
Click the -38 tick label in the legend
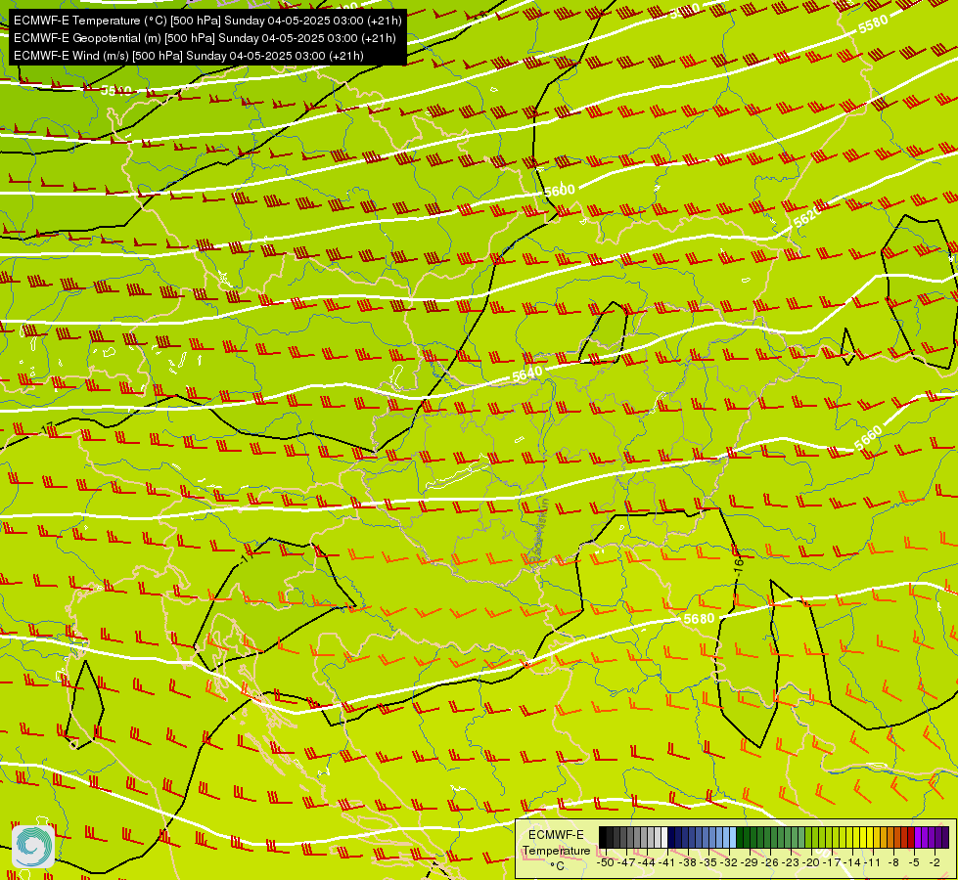coord(688,862)
